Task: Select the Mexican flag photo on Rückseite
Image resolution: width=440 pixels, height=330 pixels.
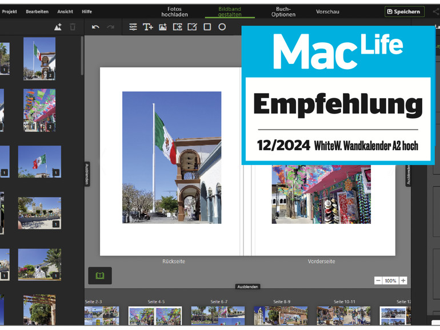Action: click(x=172, y=157)
